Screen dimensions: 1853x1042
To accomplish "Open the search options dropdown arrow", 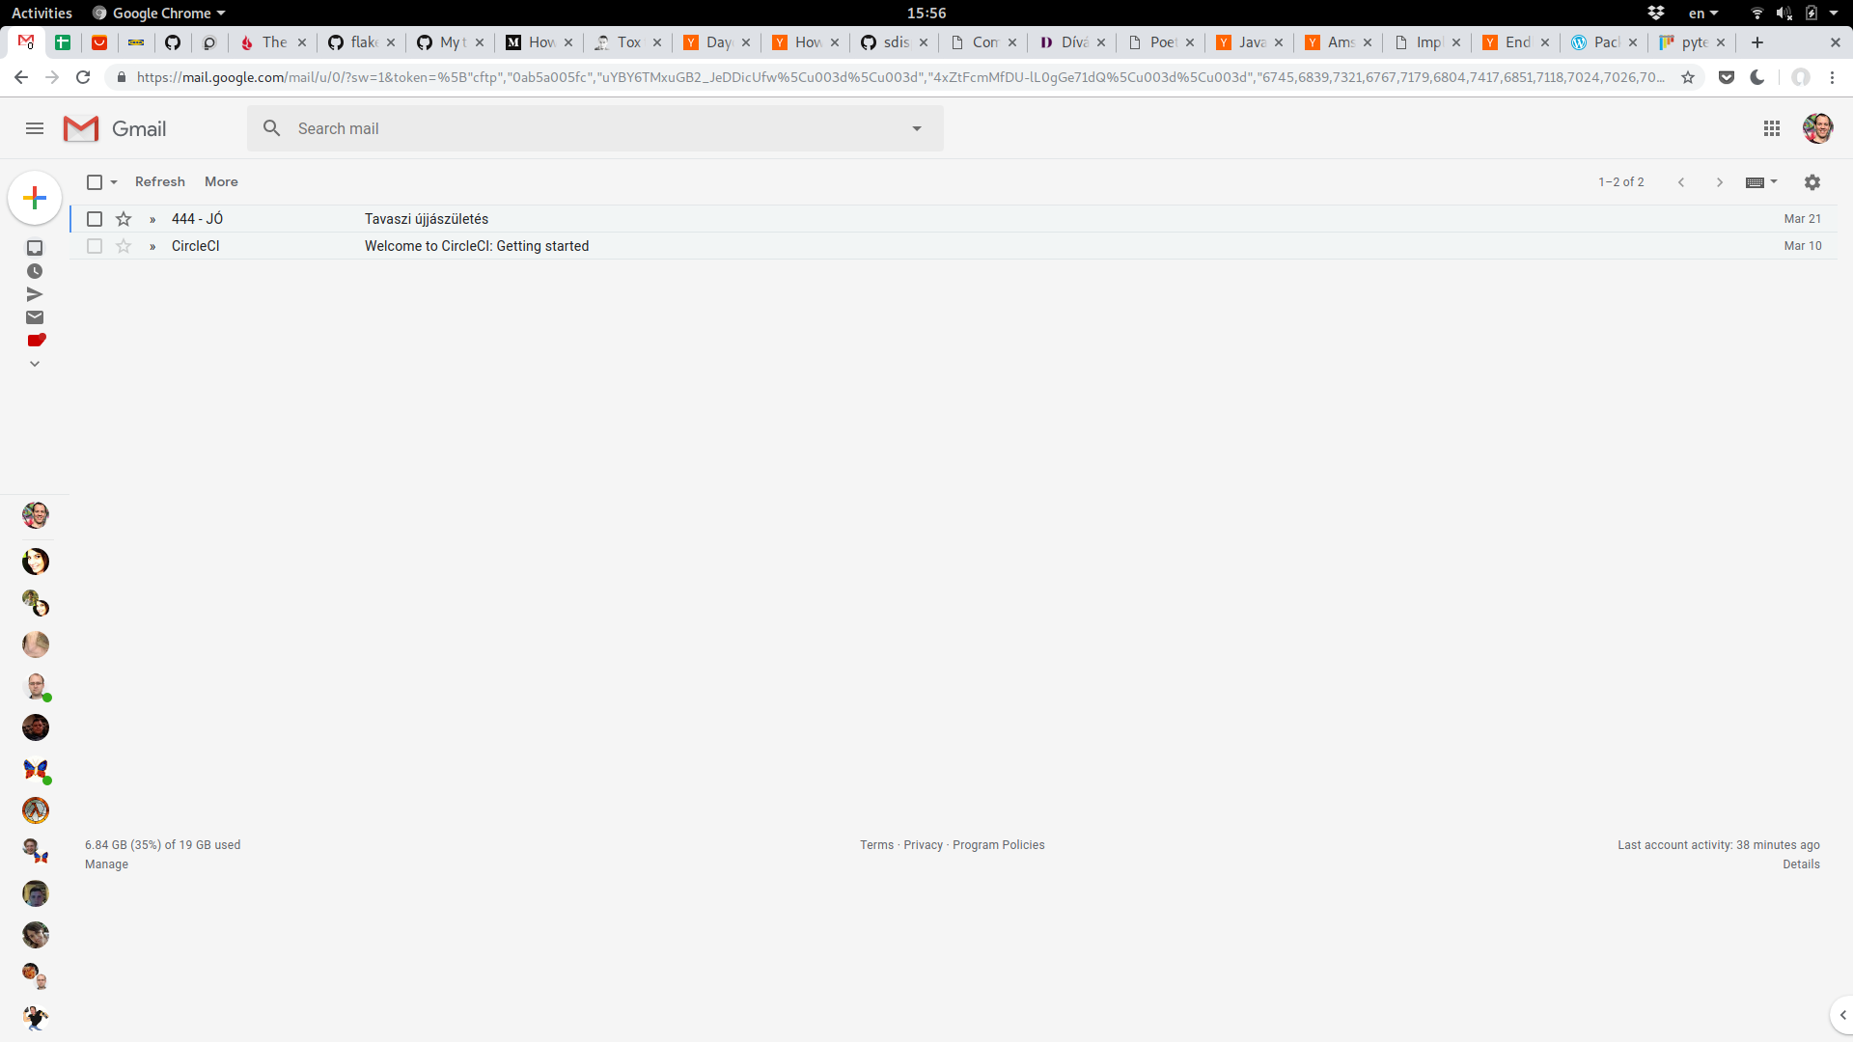I will [x=917, y=128].
